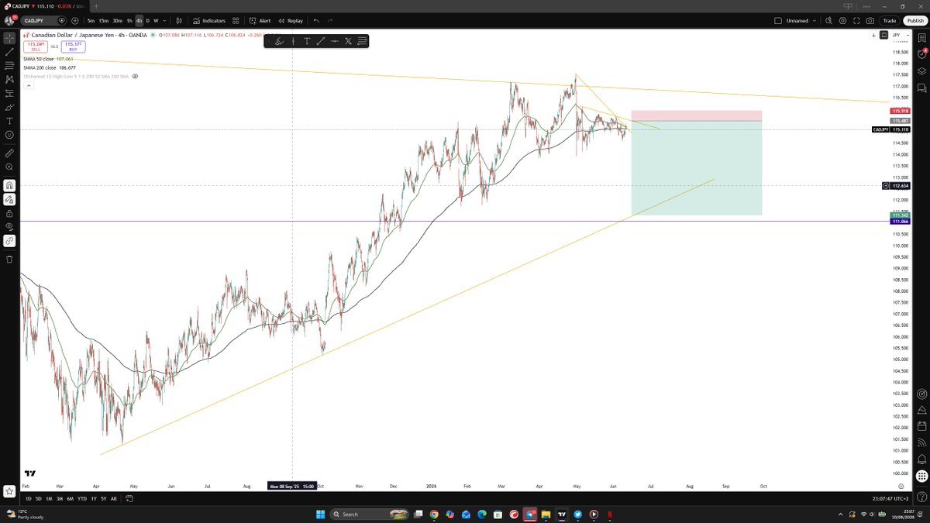The width and height of the screenshot is (930, 523).
Task: Toggle hide all drawings eye icon
Action: click(9, 227)
